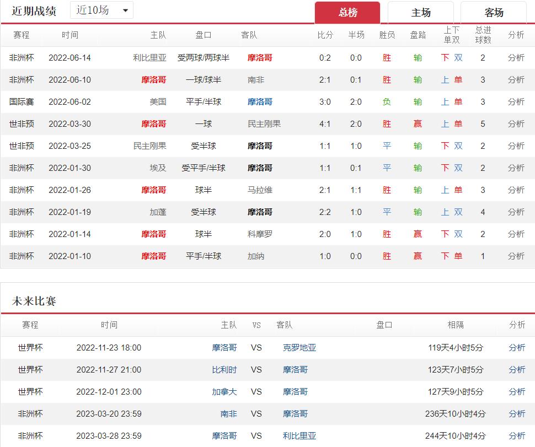The image size is (535, 447).
Task: Switch to the 主场 tab
Action: tap(421, 13)
